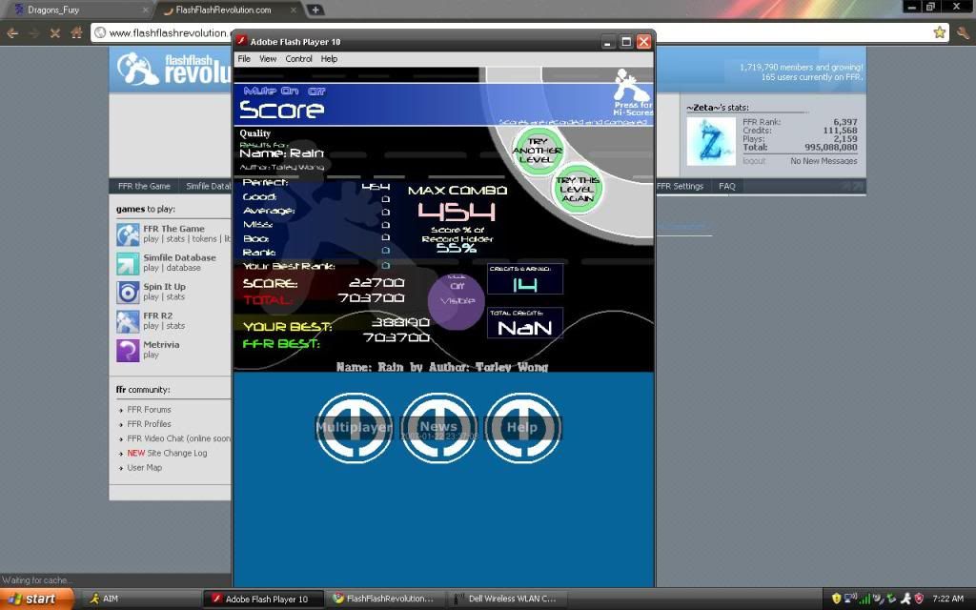Click the browser home icon
The width and height of the screenshot is (976, 610).
pyautogui.click(x=76, y=32)
